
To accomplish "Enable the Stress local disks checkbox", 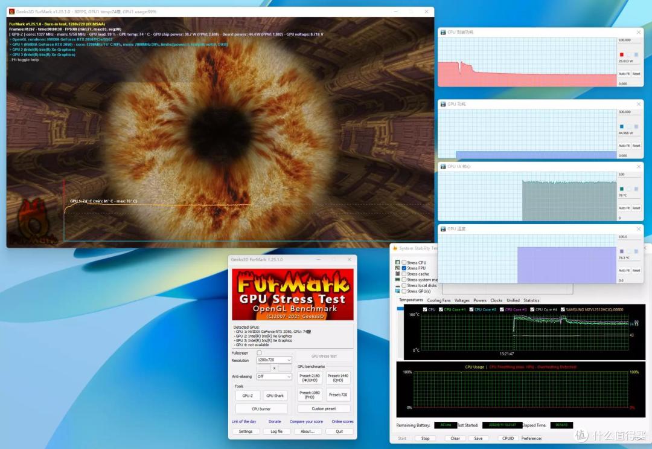I will [404, 285].
